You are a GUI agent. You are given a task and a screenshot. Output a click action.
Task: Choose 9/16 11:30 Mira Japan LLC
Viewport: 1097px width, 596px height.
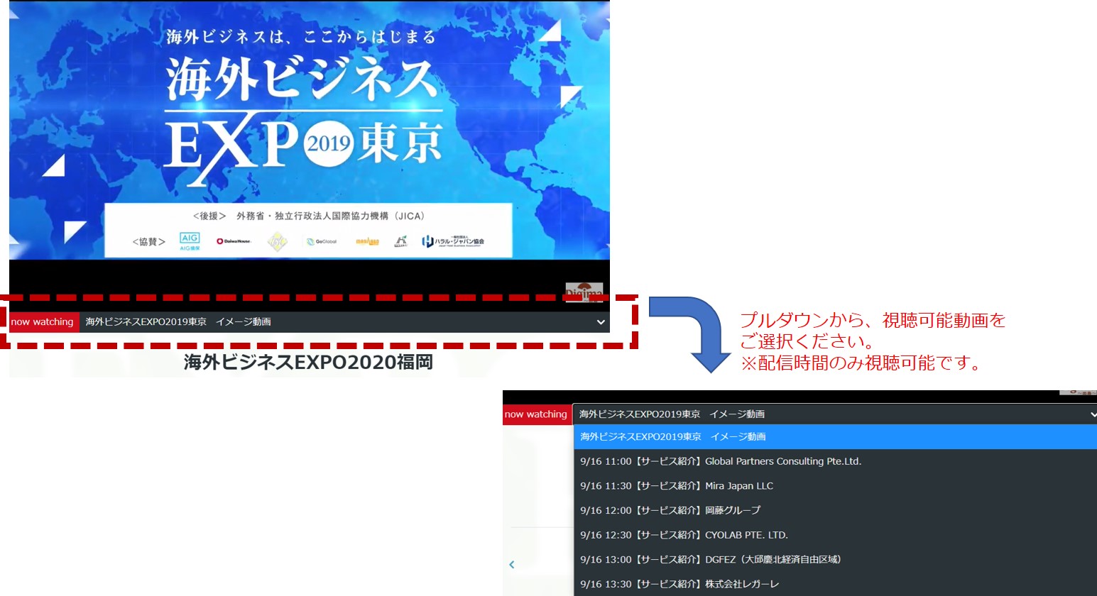pos(835,486)
